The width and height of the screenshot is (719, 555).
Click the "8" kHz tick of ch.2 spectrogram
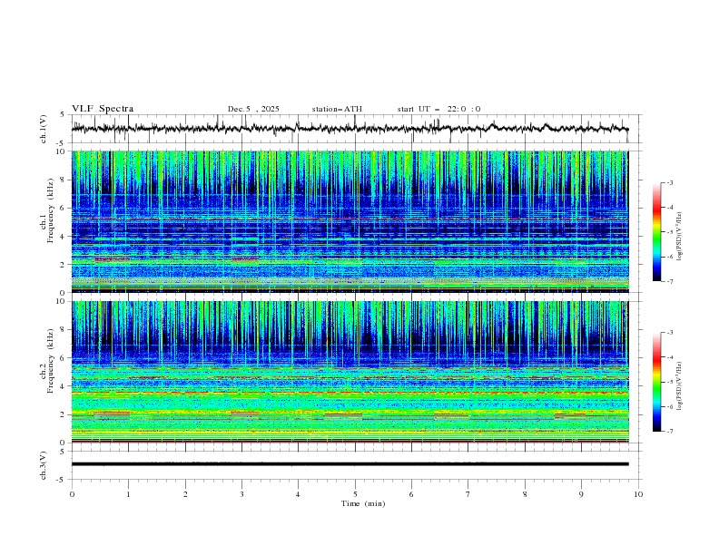pyautogui.click(x=64, y=330)
